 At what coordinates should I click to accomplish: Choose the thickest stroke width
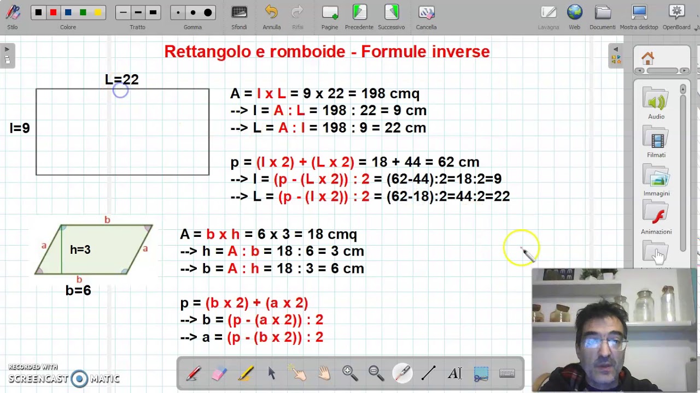click(153, 13)
